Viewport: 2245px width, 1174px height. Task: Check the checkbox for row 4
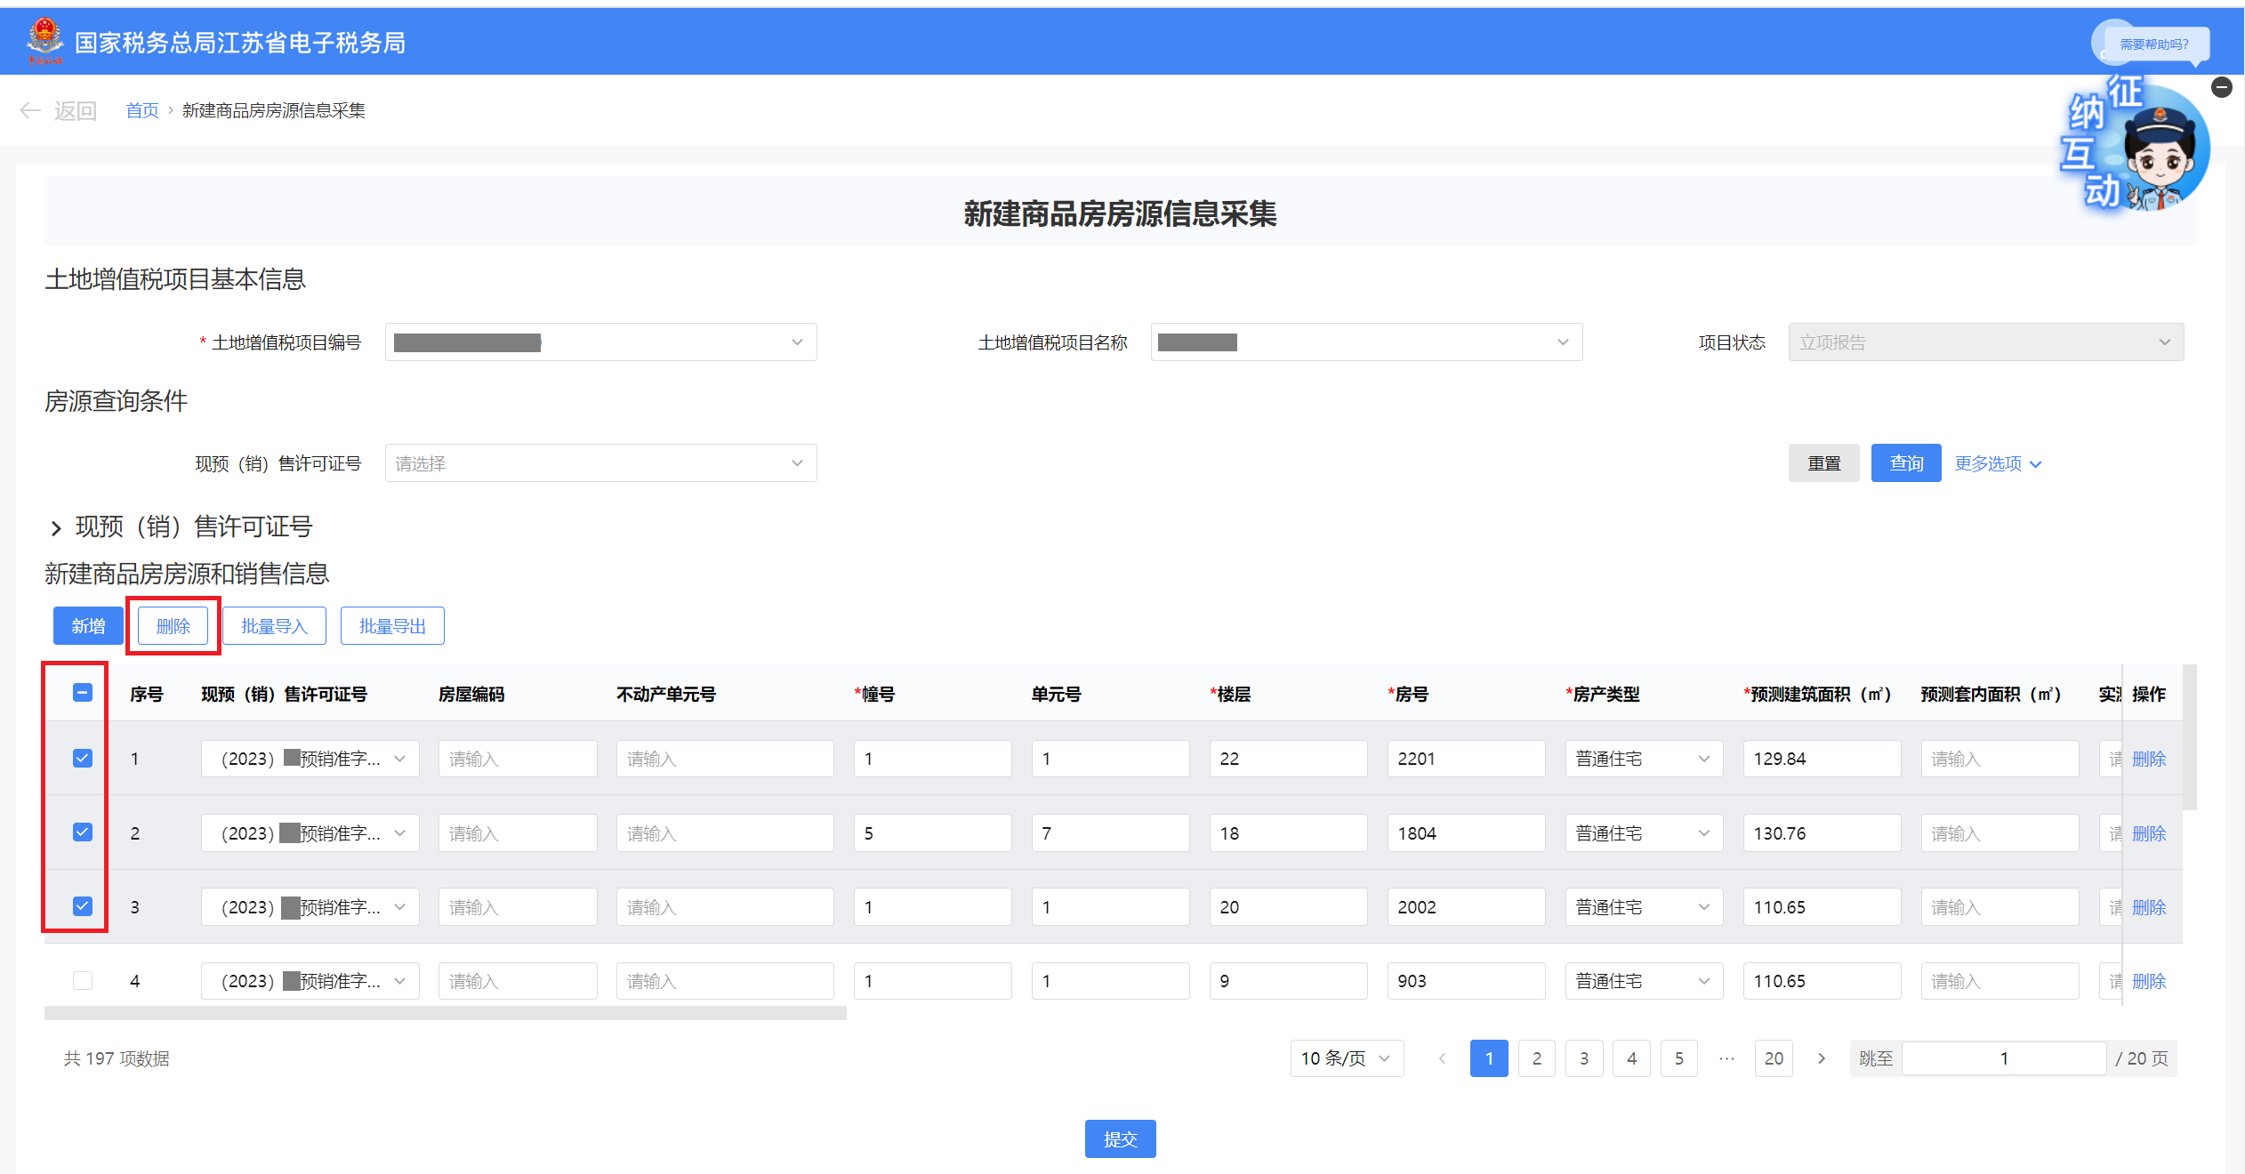[83, 980]
